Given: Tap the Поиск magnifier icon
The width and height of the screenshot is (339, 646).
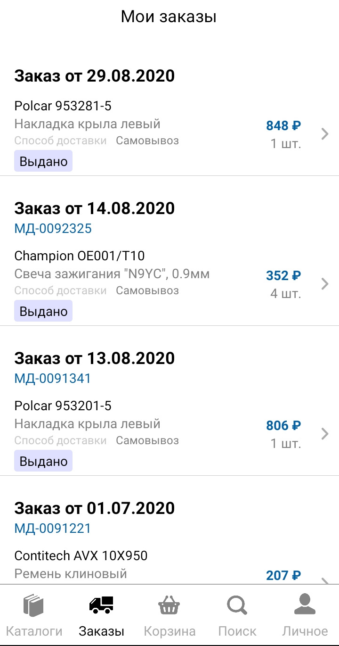Looking at the screenshot, I should 237,605.
